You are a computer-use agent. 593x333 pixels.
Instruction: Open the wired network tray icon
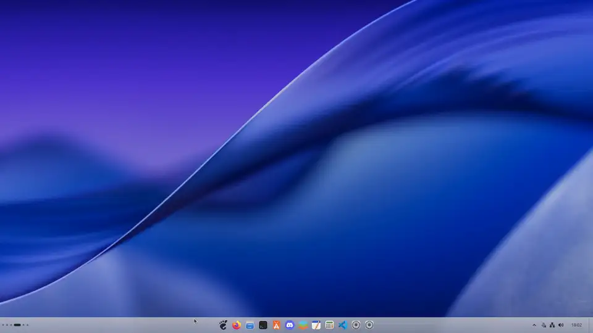(552, 325)
